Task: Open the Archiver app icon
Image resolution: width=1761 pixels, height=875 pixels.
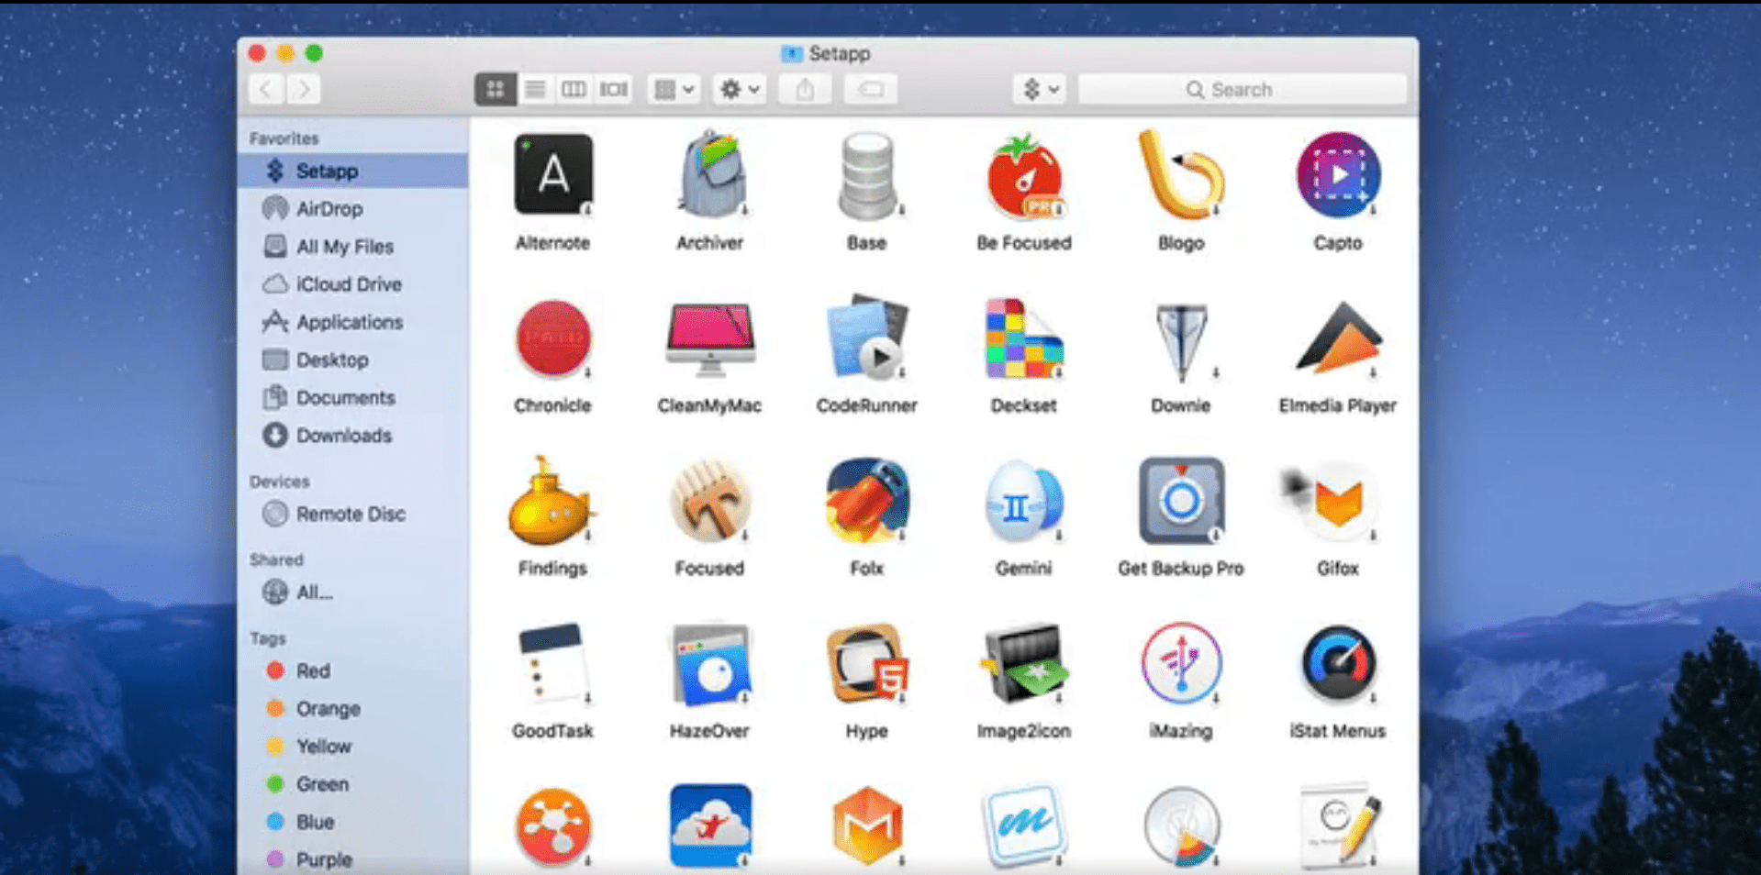Action: click(x=710, y=174)
